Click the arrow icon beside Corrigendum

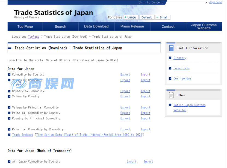pos(170,78)
